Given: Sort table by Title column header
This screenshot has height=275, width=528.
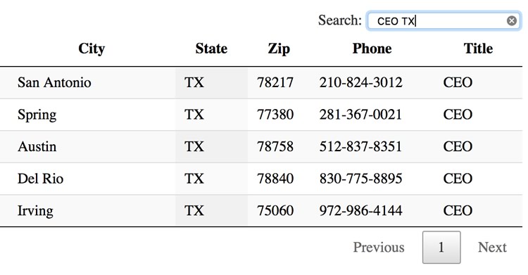Looking at the screenshot, I should (x=478, y=49).
